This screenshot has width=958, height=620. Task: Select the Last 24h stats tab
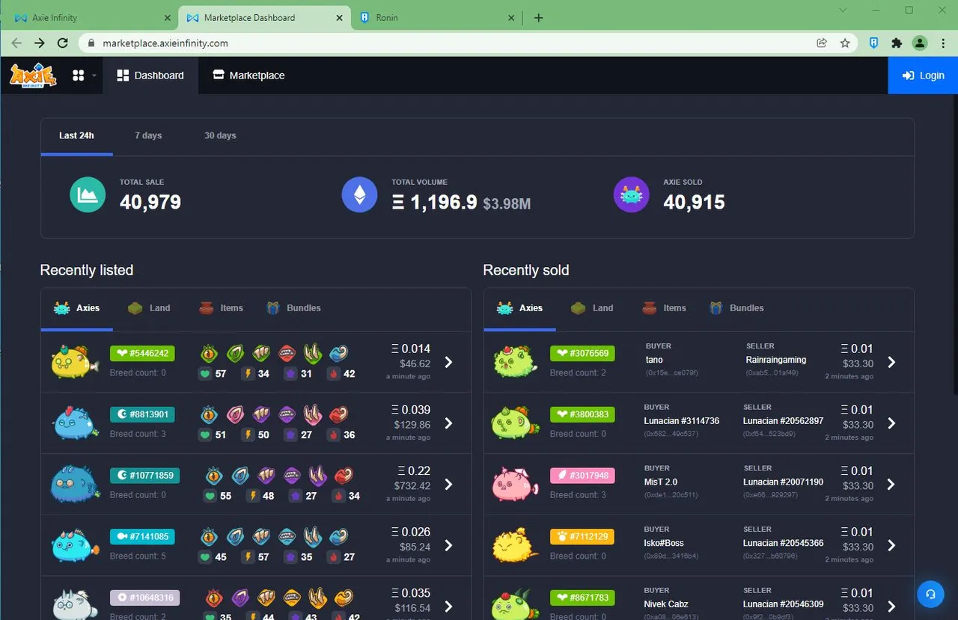(x=76, y=135)
